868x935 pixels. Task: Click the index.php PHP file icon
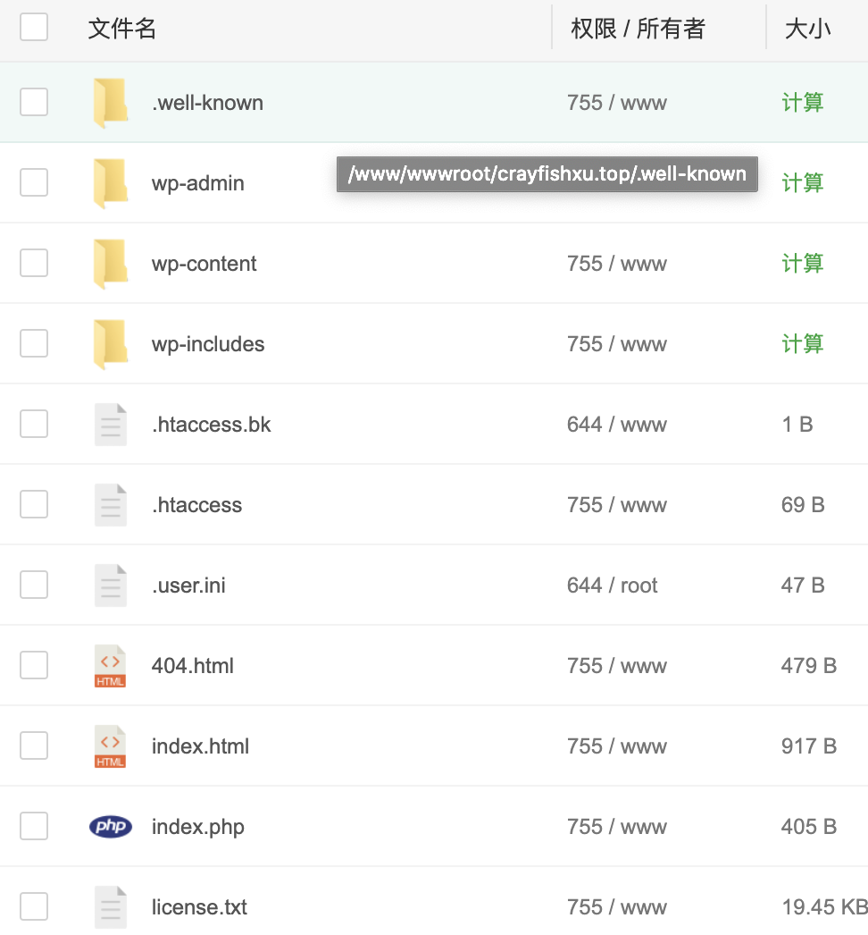pyautogui.click(x=110, y=827)
